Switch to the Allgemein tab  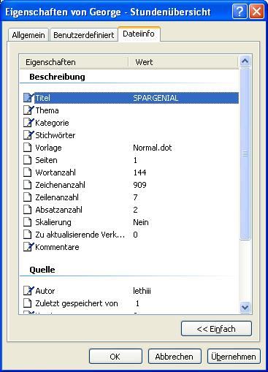pyautogui.click(x=28, y=35)
